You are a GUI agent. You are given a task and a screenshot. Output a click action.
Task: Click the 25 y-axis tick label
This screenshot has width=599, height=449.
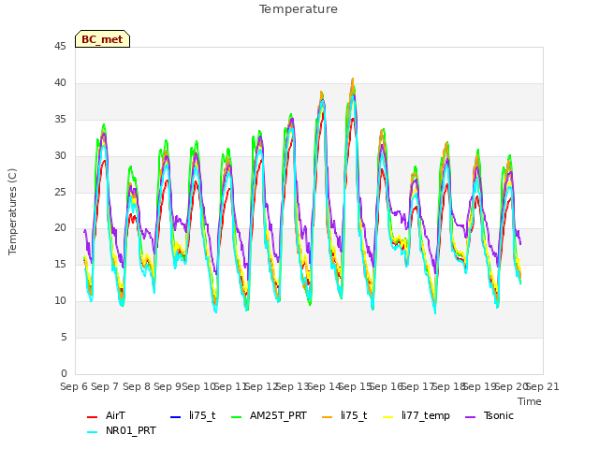[x=60, y=192]
